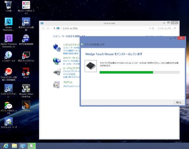Open System and Security category link

[71, 45]
